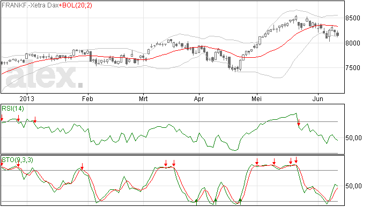
Task: Click the 8000 price axis label
Action: click(x=353, y=43)
